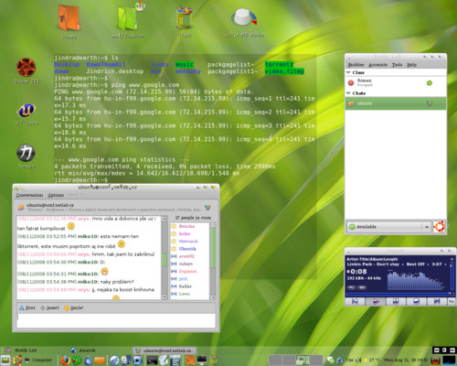Click the chat history vertical scrollbar
This screenshot has width=457, height=366.
[x=165, y=258]
